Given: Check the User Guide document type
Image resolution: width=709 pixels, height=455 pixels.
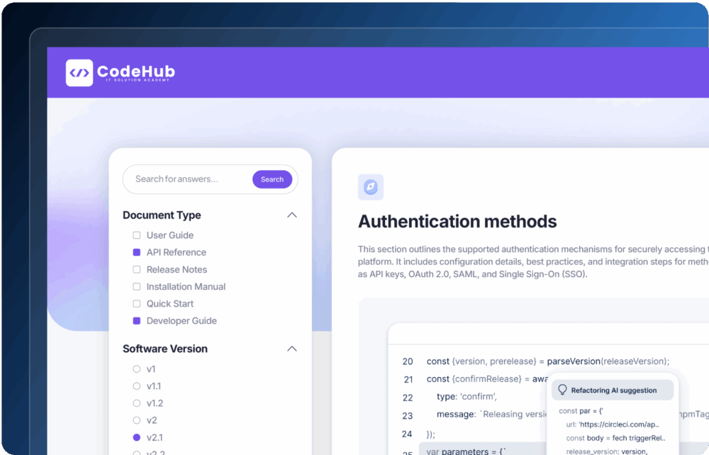Looking at the screenshot, I should coord(136,235).
